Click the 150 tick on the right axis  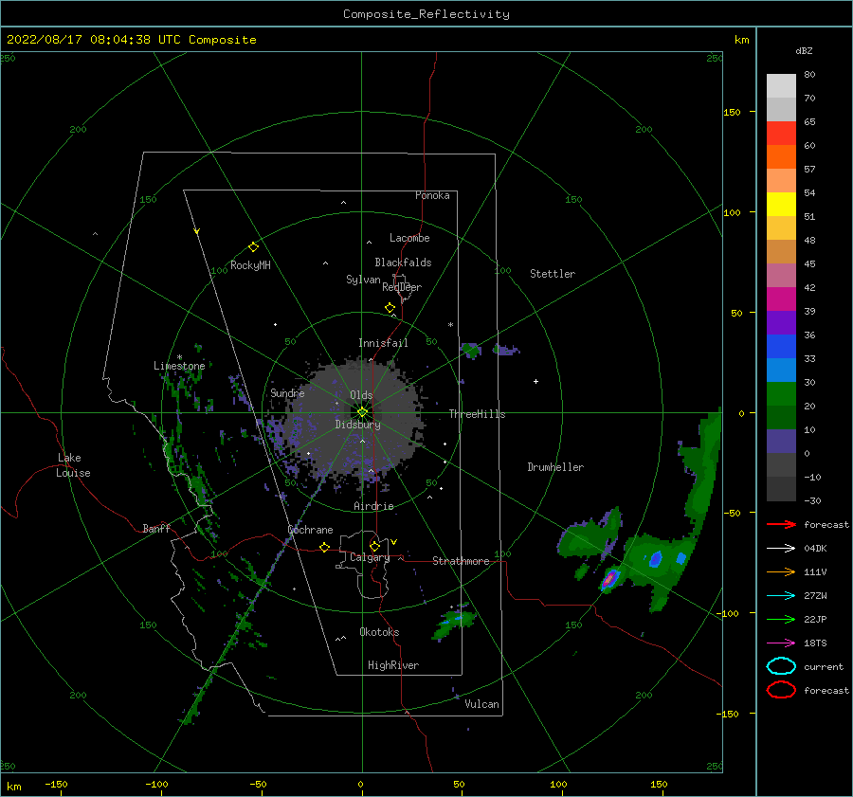[732, 112]
